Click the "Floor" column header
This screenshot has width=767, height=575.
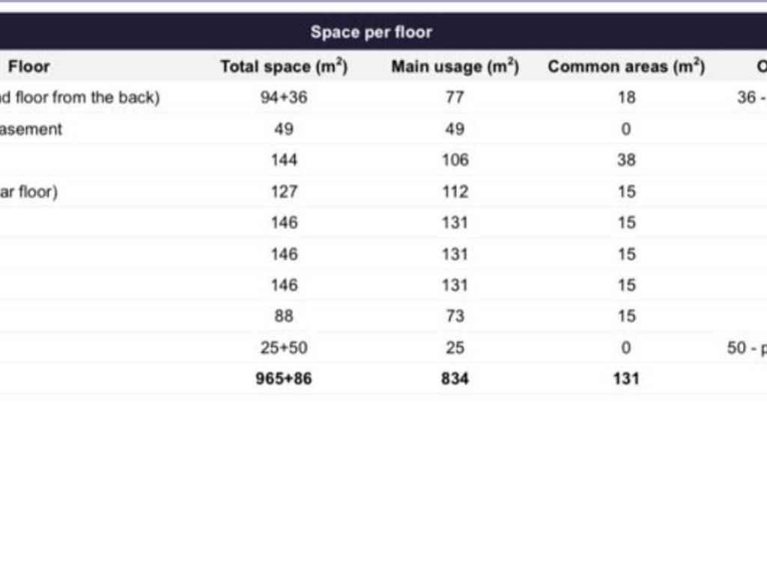29,67
